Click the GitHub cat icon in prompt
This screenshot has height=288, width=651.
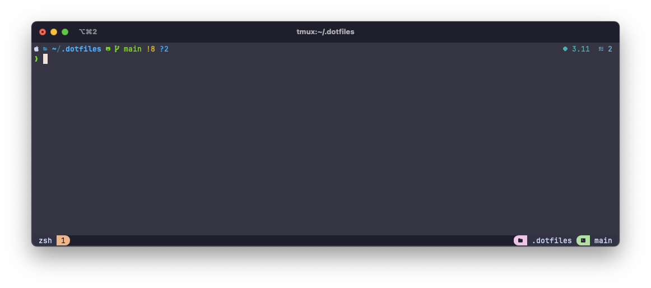click(x=108, y=49)
